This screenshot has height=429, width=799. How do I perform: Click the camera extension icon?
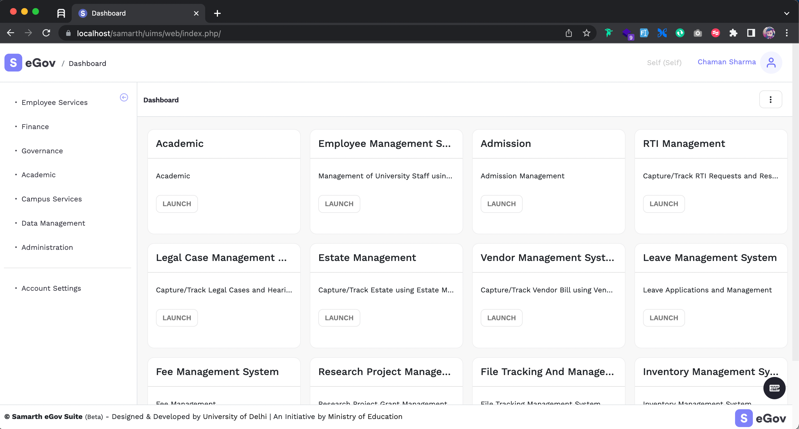pos(698,33)
